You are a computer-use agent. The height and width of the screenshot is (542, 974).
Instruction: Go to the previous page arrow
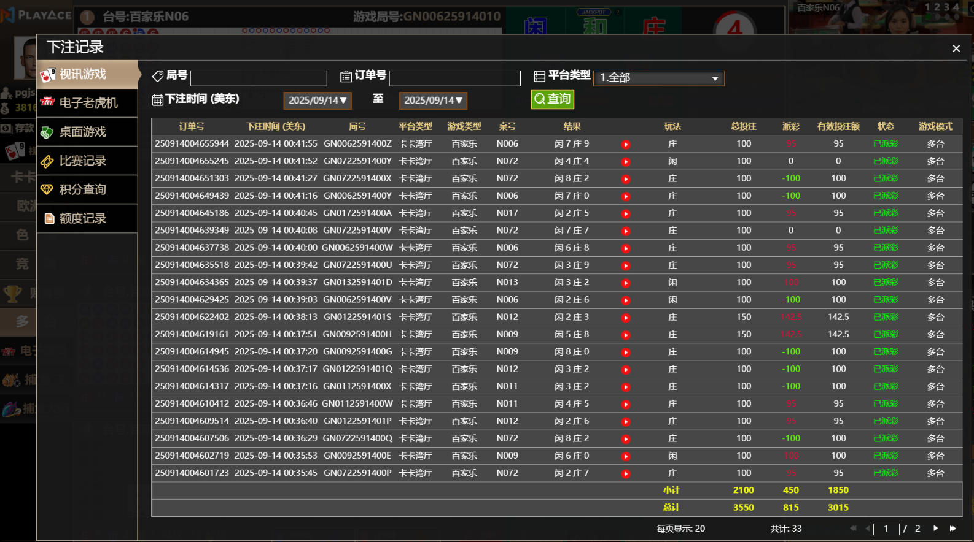868,529
